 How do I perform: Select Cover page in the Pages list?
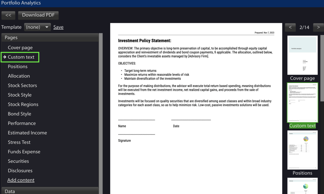pos(20,48)
